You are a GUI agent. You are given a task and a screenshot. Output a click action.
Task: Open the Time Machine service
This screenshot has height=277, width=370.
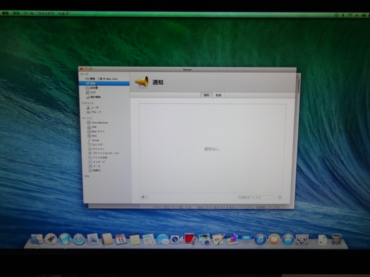[97, 122]
